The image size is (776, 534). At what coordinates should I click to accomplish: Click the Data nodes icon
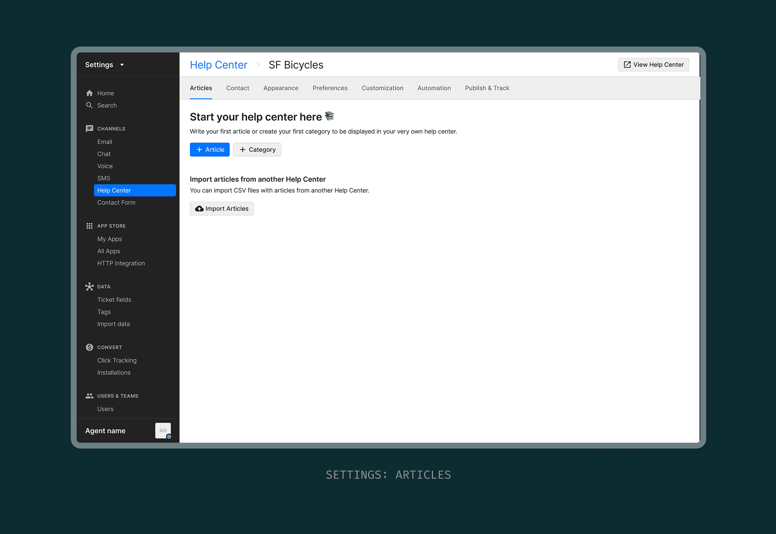click(x=89, y=287)
